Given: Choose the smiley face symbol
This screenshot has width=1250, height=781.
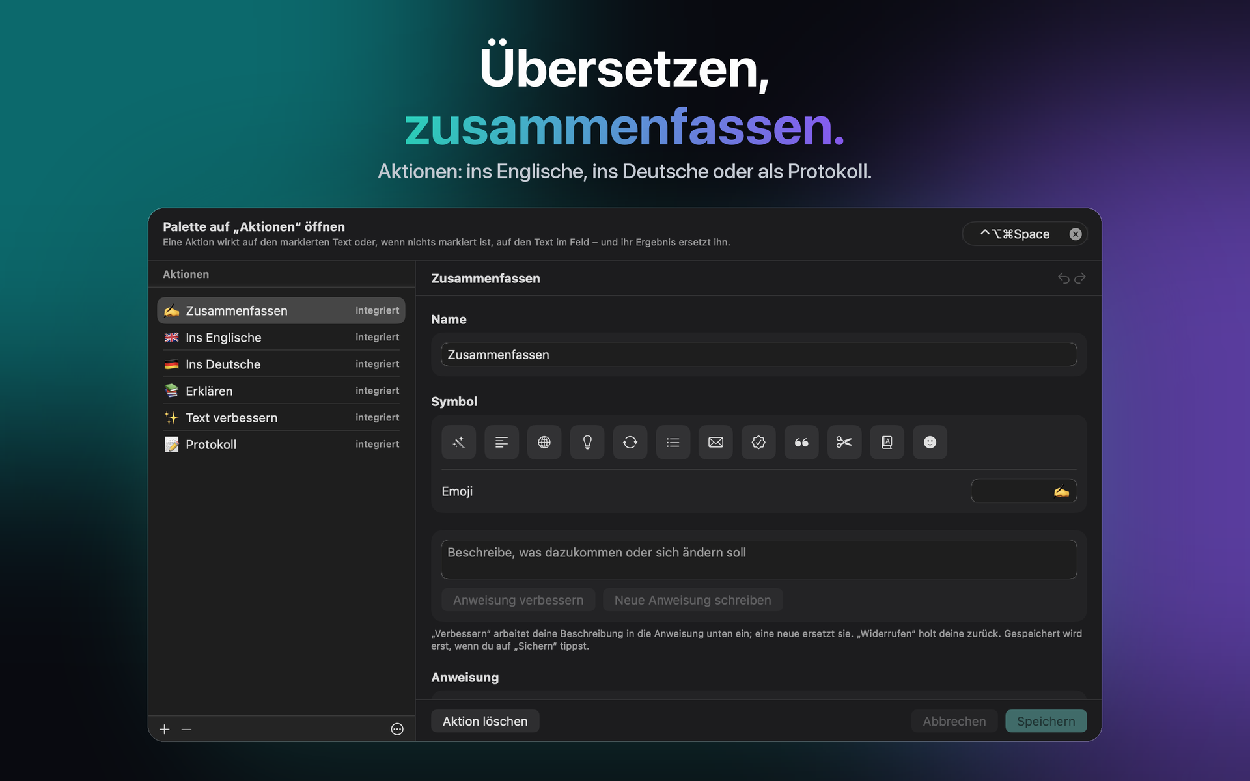Looking at the screenshot, I should point(930,443).
